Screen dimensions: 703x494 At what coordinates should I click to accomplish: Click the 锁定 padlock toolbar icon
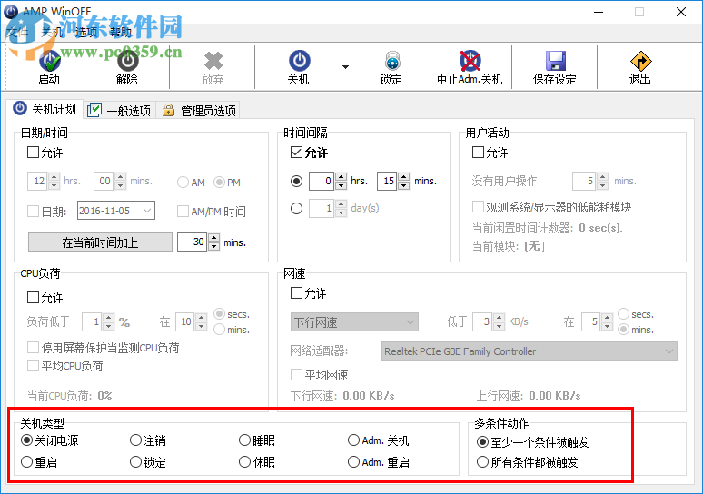click(x=392, y=61)
